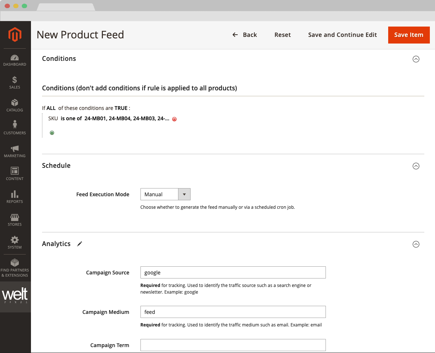Click the Magento logo icon

click(x=15, y=35)
